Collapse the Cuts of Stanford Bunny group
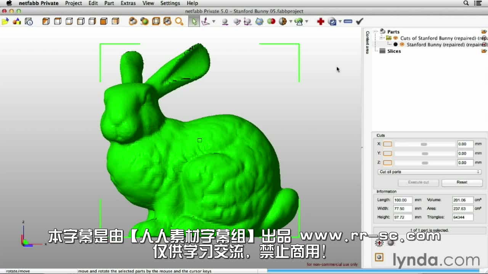The image size is (488, 274). pos(382,38)
